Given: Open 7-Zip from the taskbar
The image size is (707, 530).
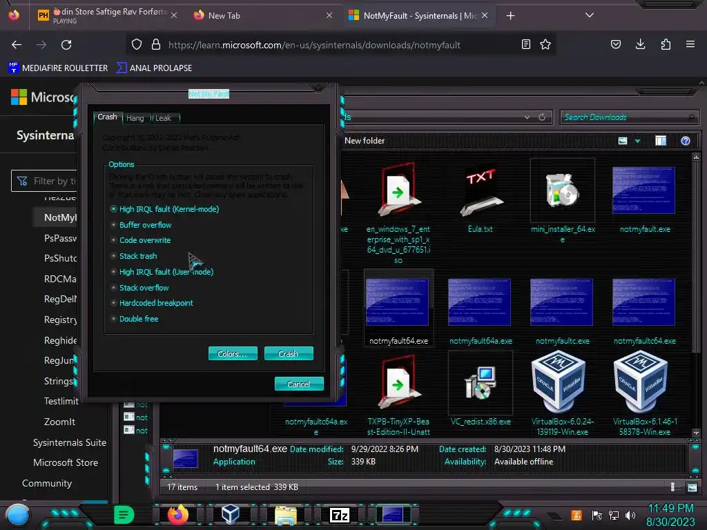Looking at the screenshot, I should 340,515.
